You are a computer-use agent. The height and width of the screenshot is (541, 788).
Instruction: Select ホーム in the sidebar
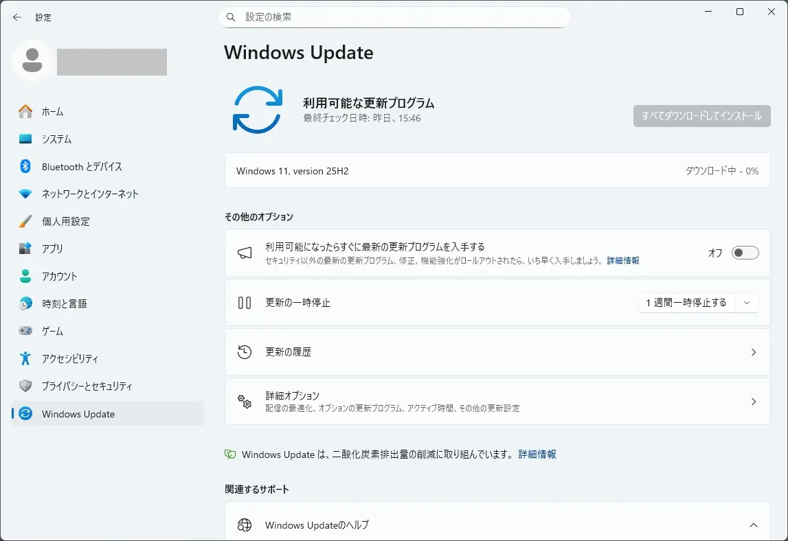(52, 111)
